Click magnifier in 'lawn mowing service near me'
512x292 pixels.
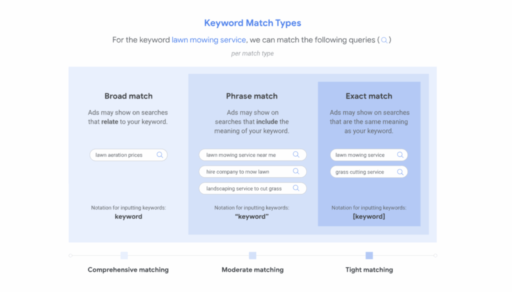pyautogui.click(x=296, y=154)
